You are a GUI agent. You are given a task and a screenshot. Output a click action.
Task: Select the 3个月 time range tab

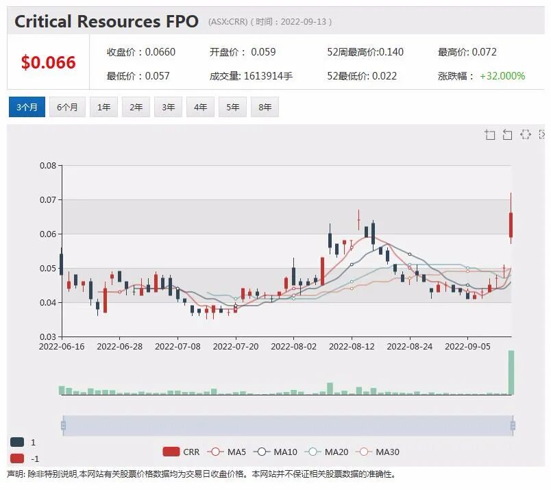tap(27, 107)
